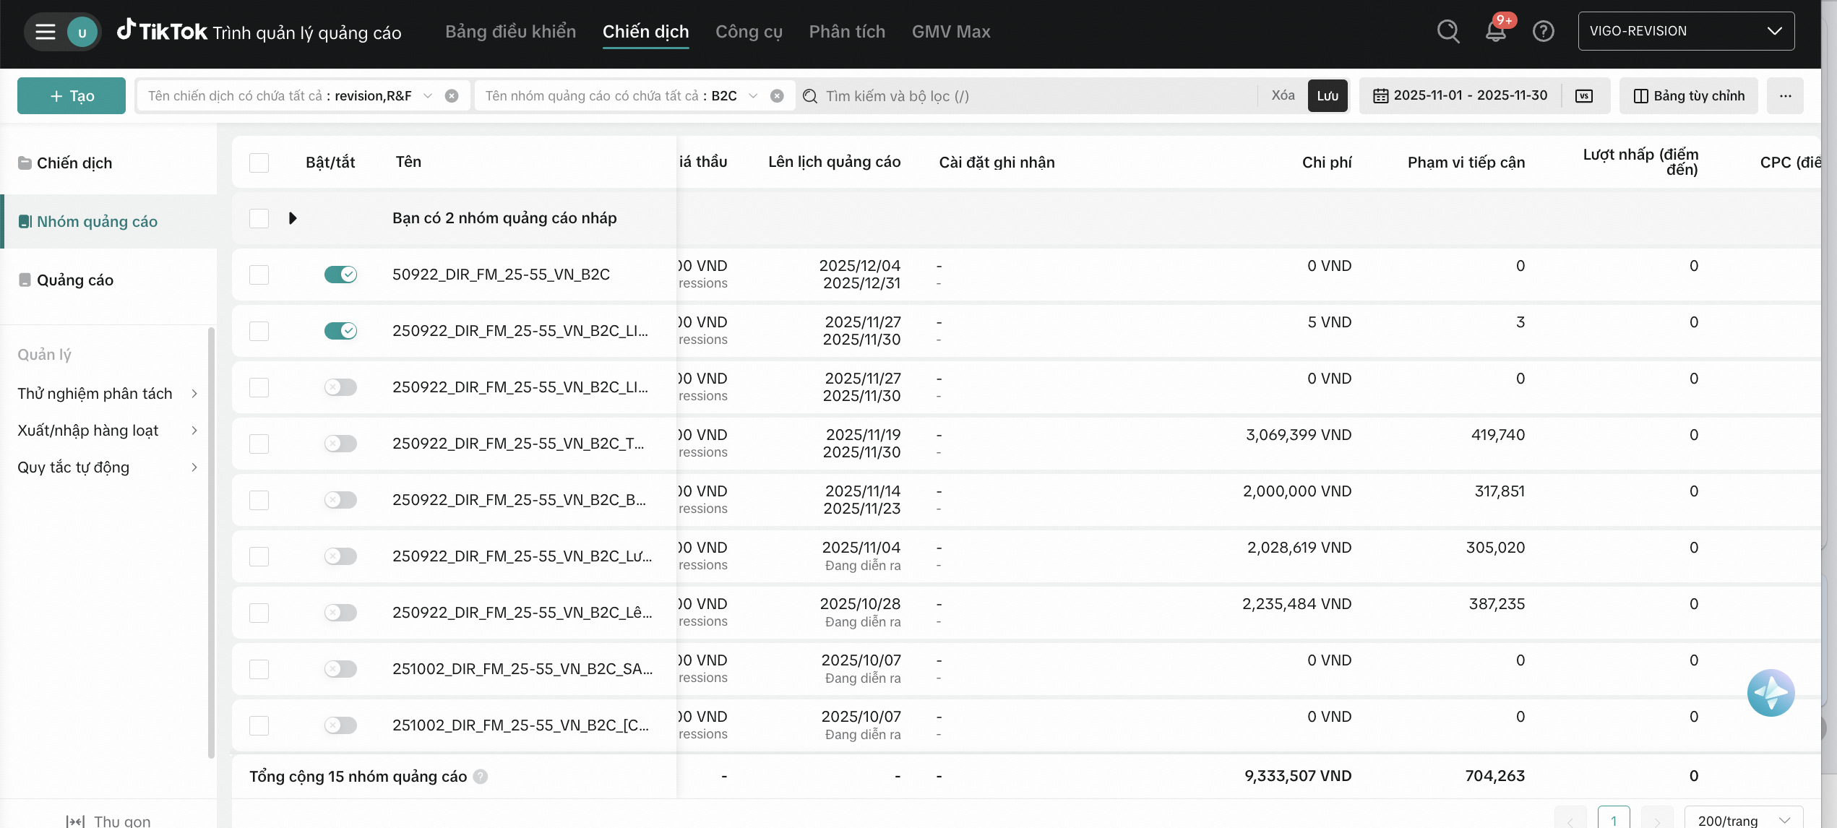The width and height of the screenshot is (1837, 828).
Task: Click the compare dates VS icon
Action: click(x=1584, y=96)
